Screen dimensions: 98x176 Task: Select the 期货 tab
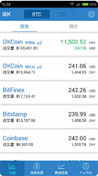tap(73, 27)
